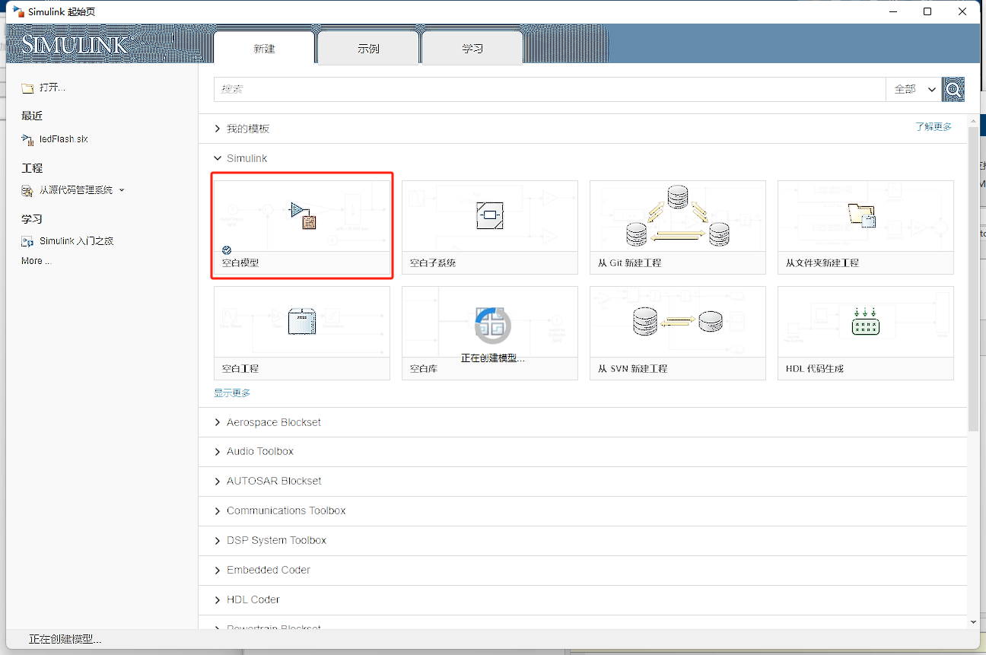Click the HDL 代码生成 chip icon
The height and width of the screenshot is (655, 986).
click(865, 322)
